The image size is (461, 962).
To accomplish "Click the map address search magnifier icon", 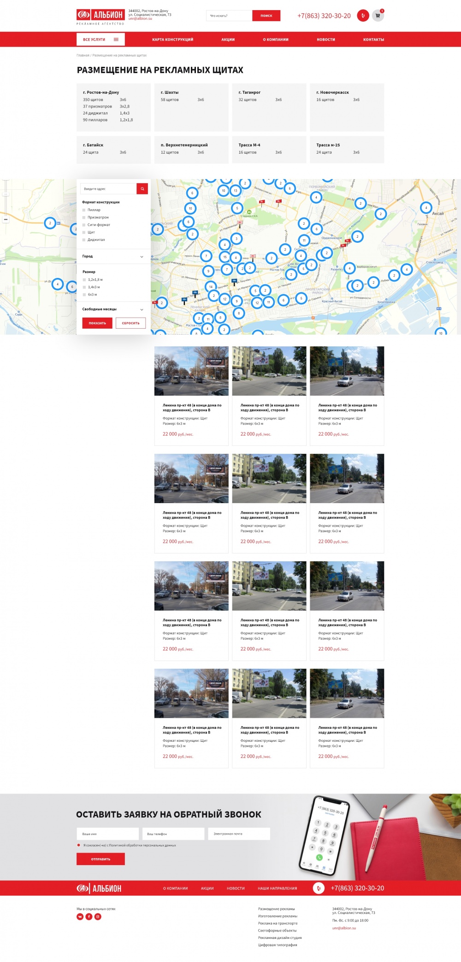I will [142, 189].
